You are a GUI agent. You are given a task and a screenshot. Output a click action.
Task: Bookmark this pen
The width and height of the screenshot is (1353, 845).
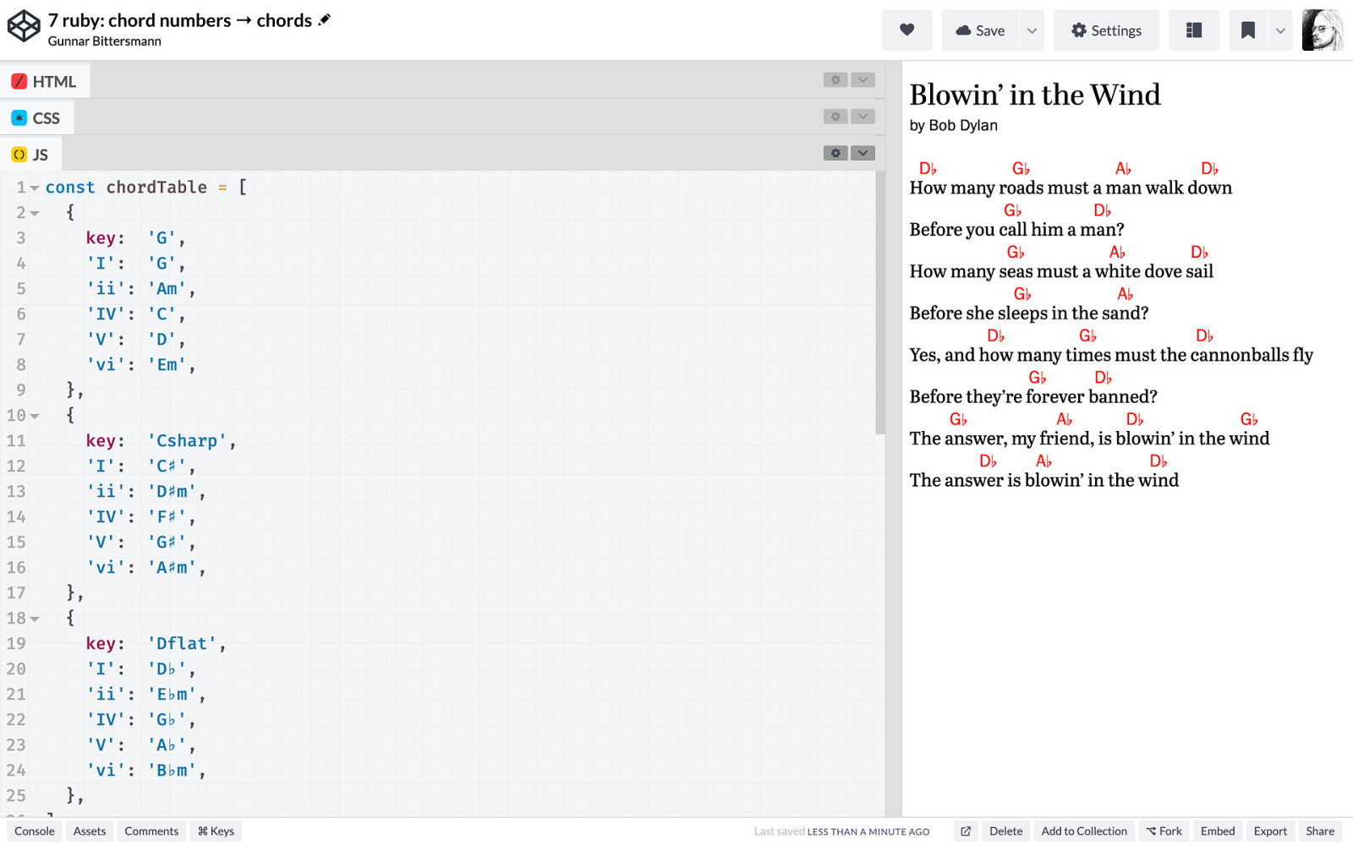1247,30
